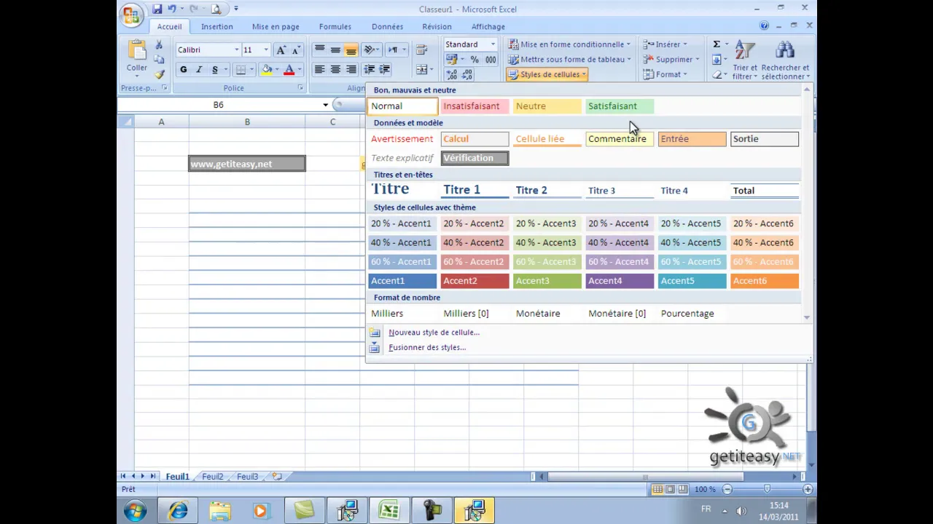Insert new worksheet tab icon
933x524 pixels.
277,477
